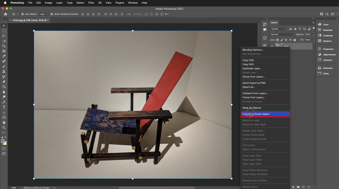Select the Blur tool
The width and height of the screenshot is (339, 189).
4,92
